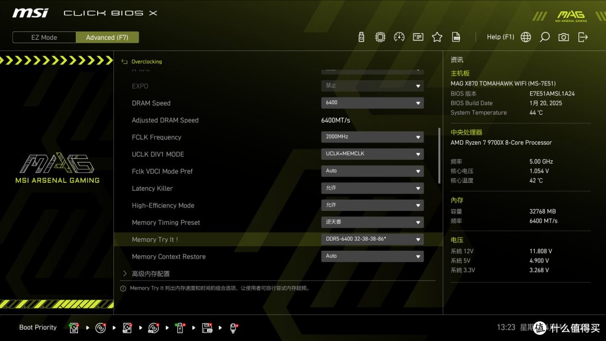Click the Memory Timing Preset label

point(166,223)
